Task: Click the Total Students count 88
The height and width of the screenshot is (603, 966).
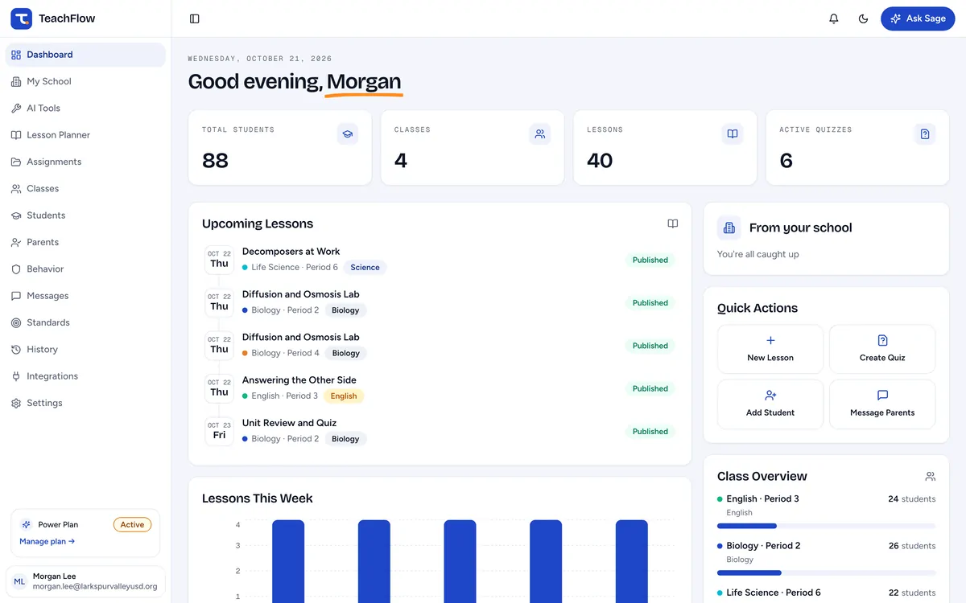Action: [215, 161]
